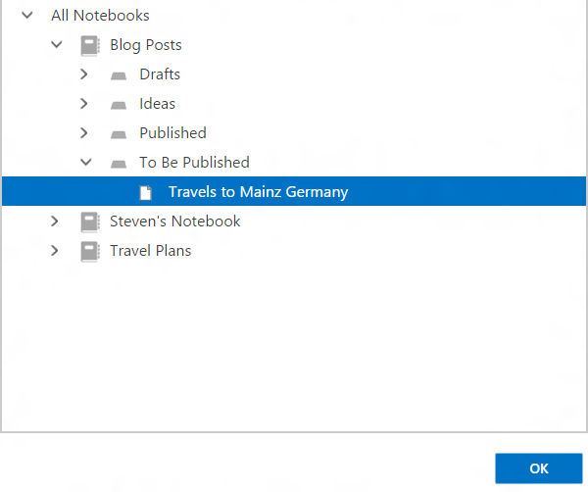The width and height of the screenshot is (588, 492).
Task: Click the Steven's Notebook icon
Action: [90, 221]
